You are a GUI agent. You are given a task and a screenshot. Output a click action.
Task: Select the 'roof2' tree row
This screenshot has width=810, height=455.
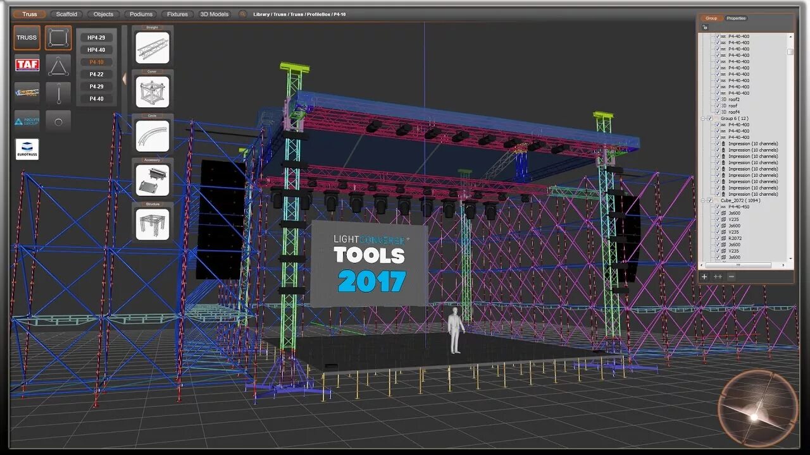734,99
